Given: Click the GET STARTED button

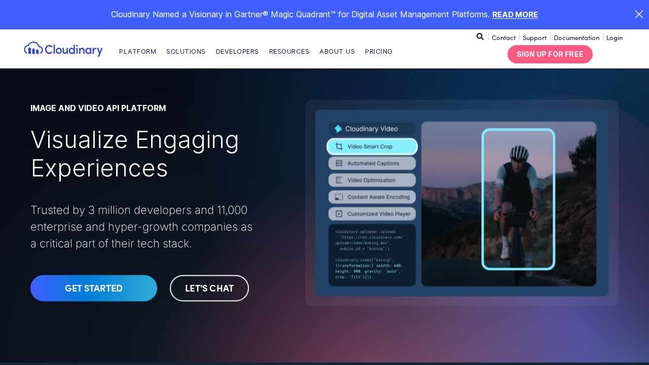Looking at the screenshot, I should 93,288.
